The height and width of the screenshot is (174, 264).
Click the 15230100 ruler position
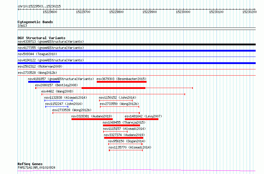[216, 12]
